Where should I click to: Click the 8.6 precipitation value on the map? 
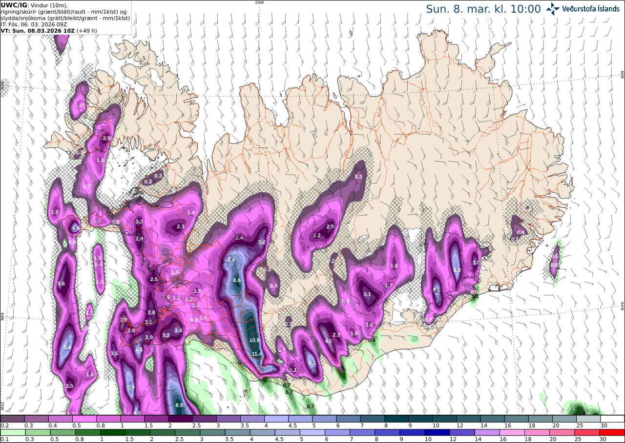(237, 281)
